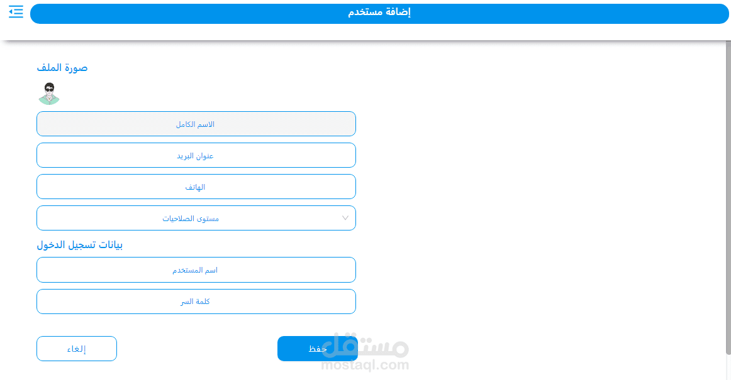Click the mostaql.com watermark text
This screenshot has height=380, width=731.
pos(365,365)
